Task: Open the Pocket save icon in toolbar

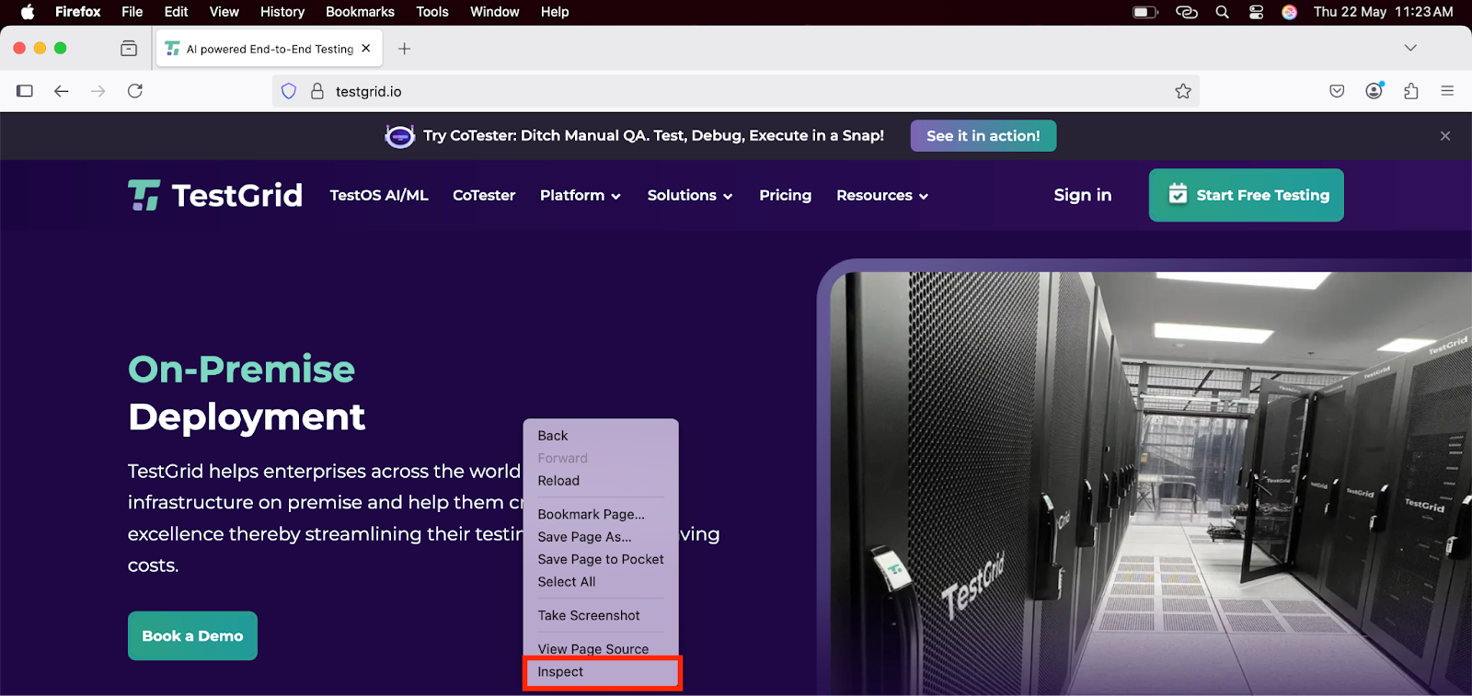Action: click(1337, 91)
